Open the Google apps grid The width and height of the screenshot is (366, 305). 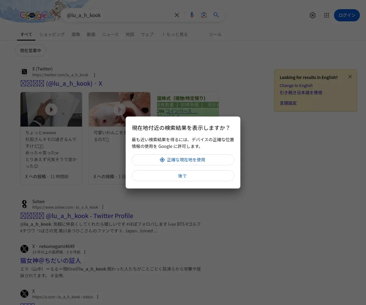(327, 15)
